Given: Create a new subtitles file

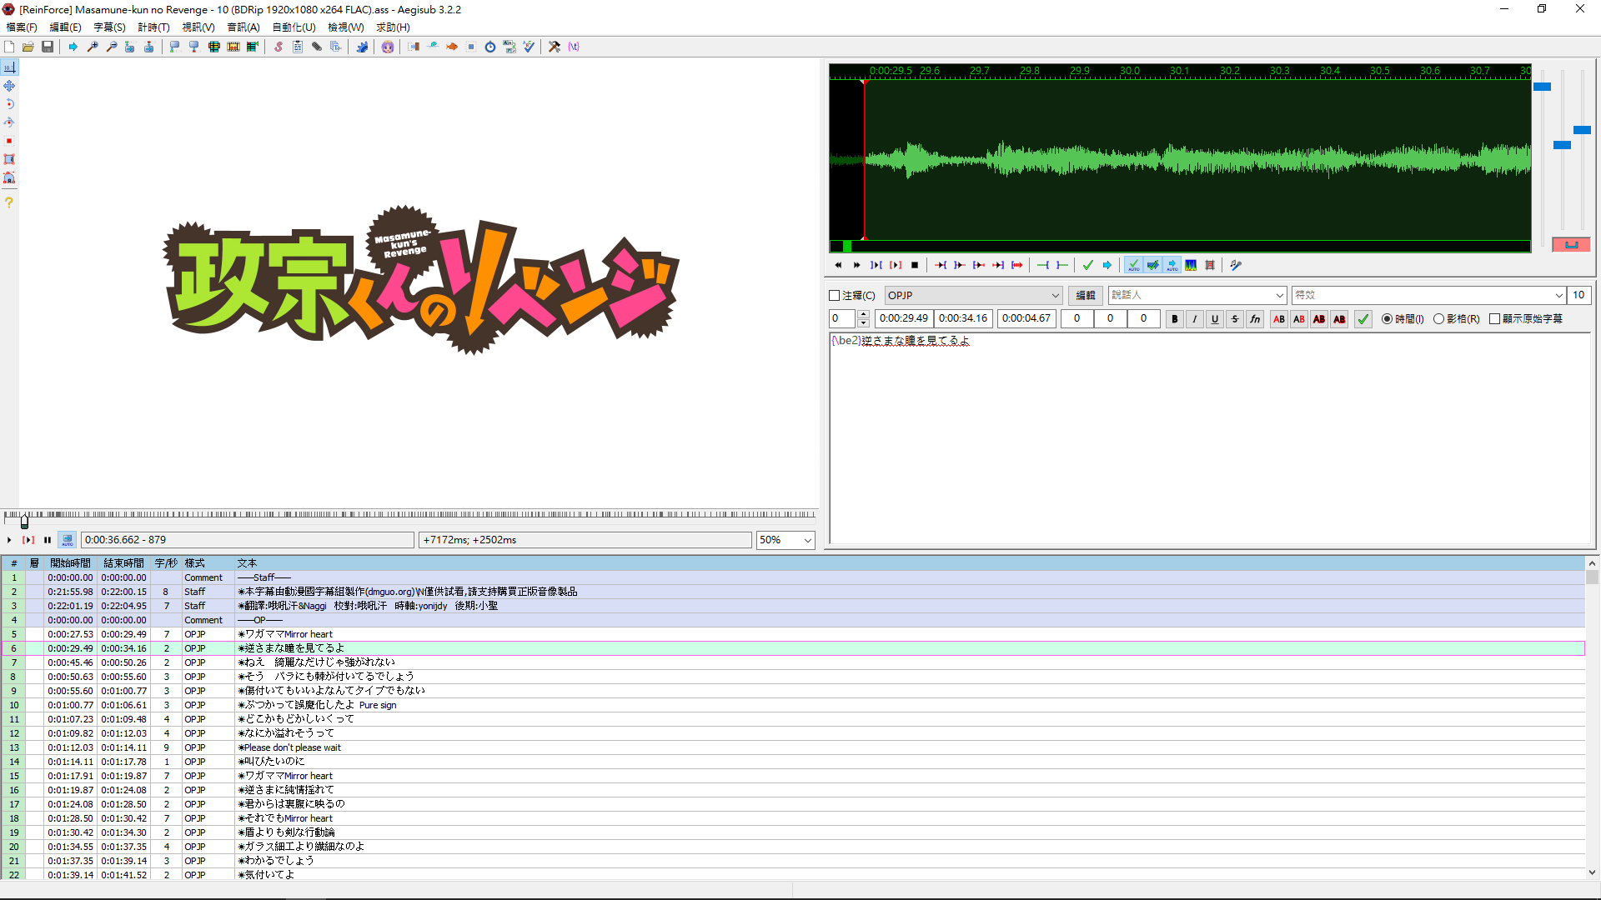Looking at the screenshot, I should click(9, 47).
